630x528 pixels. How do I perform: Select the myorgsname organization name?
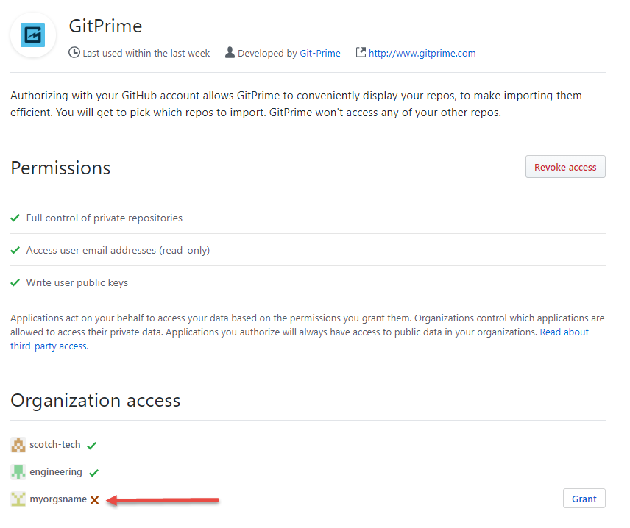pyautogui.click(x=58, y=499)
